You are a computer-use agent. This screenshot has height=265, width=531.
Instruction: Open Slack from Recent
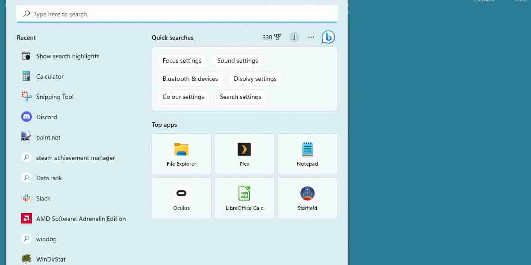point(43,198)
